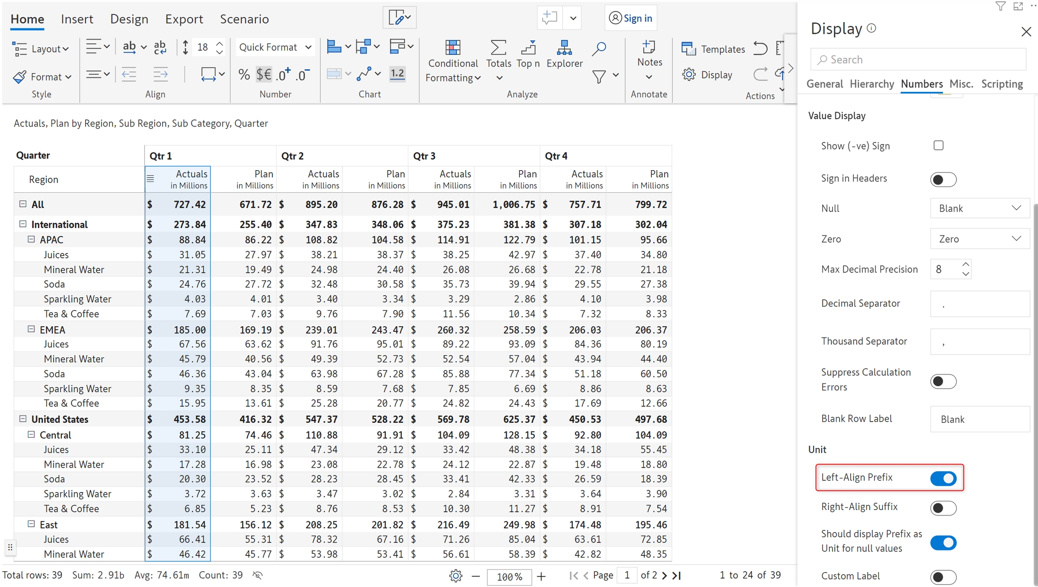Disable the Left-Align Prefix toggle
This screenshot has width=1038, height=587.
943,478
